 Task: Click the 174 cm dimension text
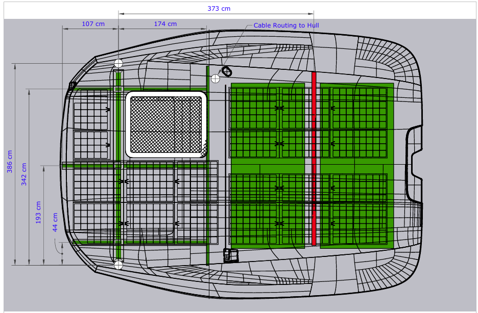tap(165, 24)
